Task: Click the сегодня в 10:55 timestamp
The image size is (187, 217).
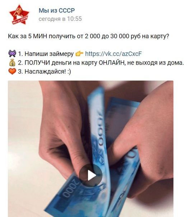Action: [60, 19]
